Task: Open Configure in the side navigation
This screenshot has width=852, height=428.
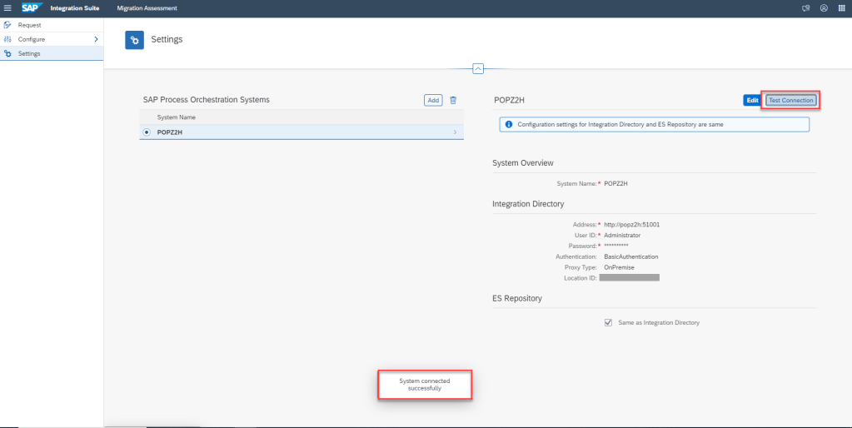Action: pyautogui.click(x=32, y=39)
